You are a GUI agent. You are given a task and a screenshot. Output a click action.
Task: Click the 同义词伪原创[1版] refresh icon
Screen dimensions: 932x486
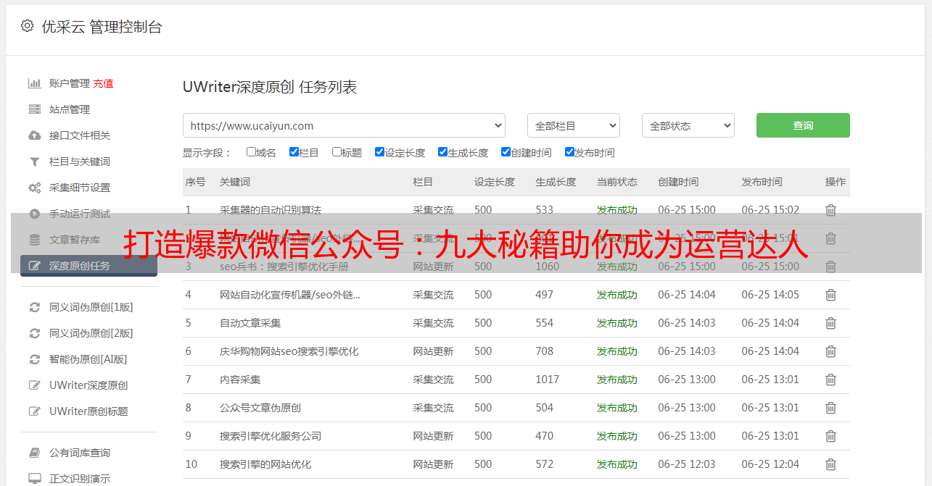click(34, 307)
